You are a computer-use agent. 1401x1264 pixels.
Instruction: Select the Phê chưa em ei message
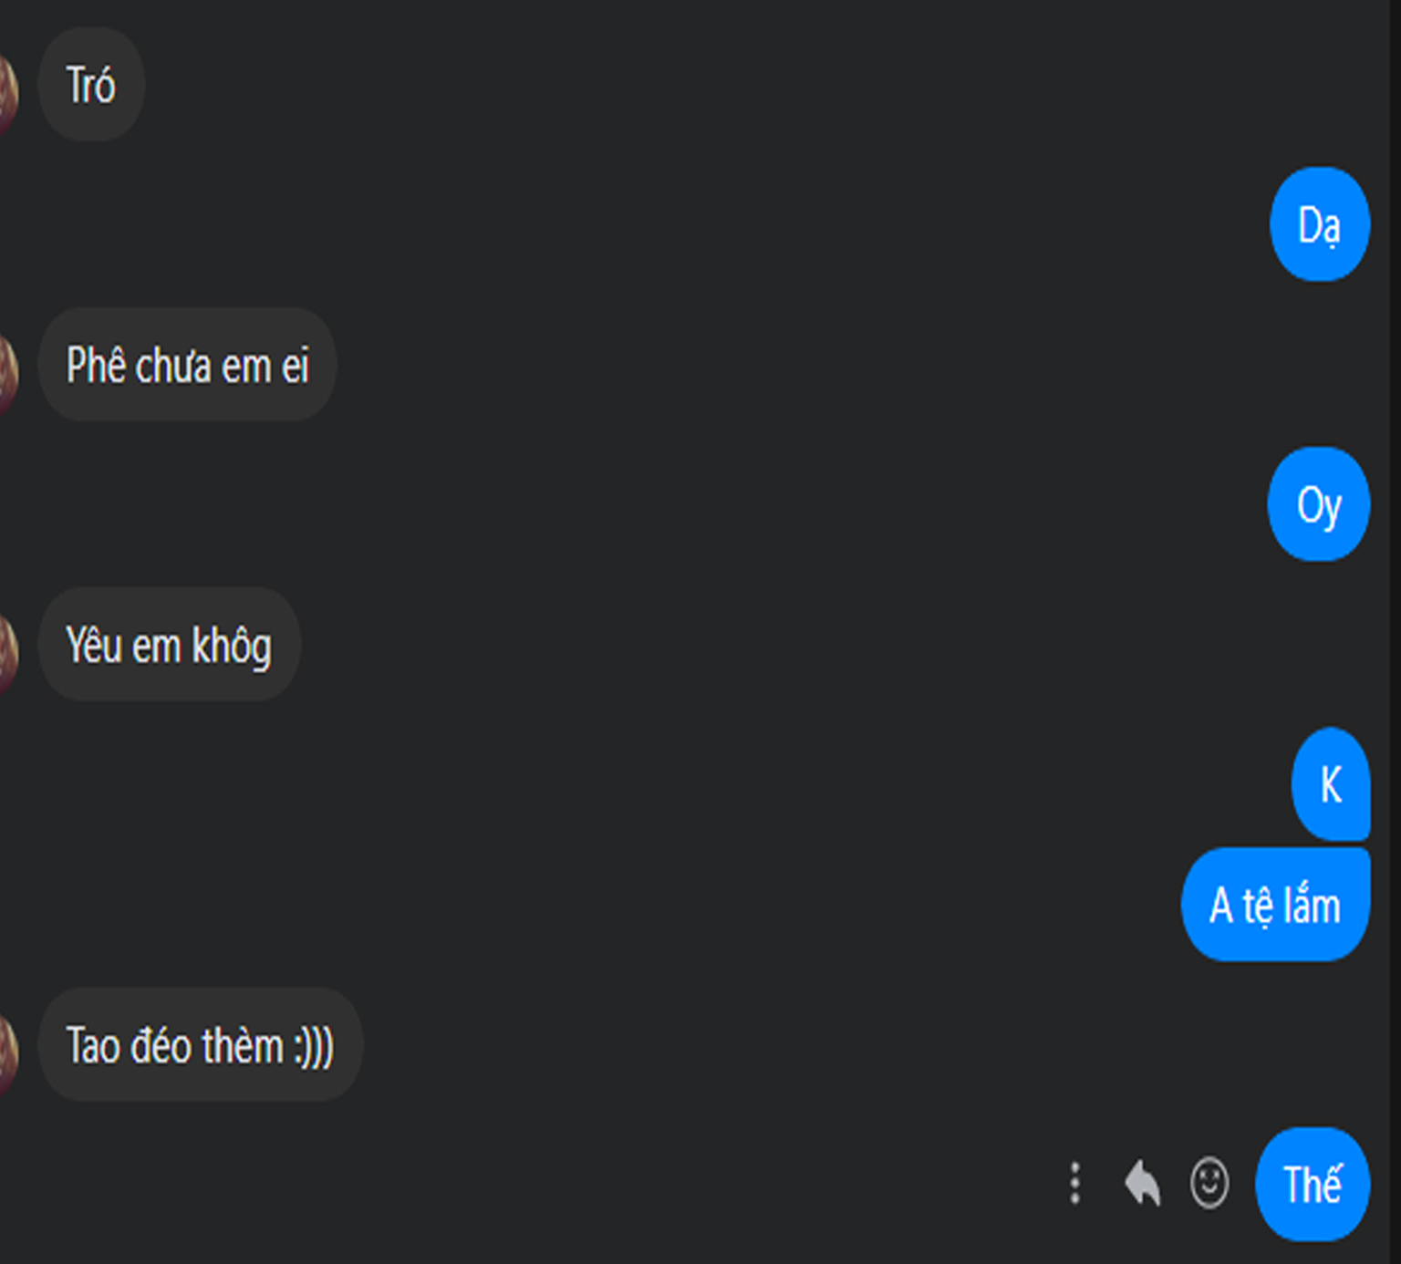pos(187,365)
